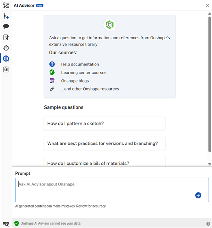212x228 pixels.
Task: Open the Notes panel icon
Action: tap(6, 37)
